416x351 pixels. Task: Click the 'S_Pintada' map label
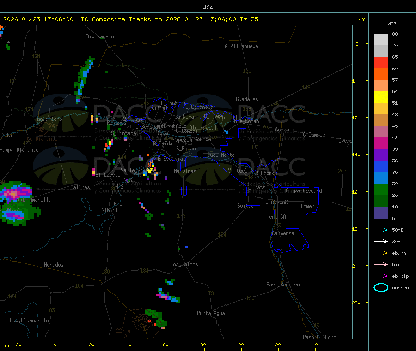[x=123, y=133]
